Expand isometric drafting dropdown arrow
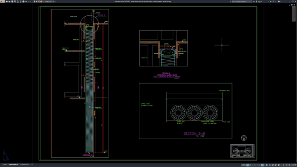297x167 pixels. pyautogui.click(x=257, y=165)
